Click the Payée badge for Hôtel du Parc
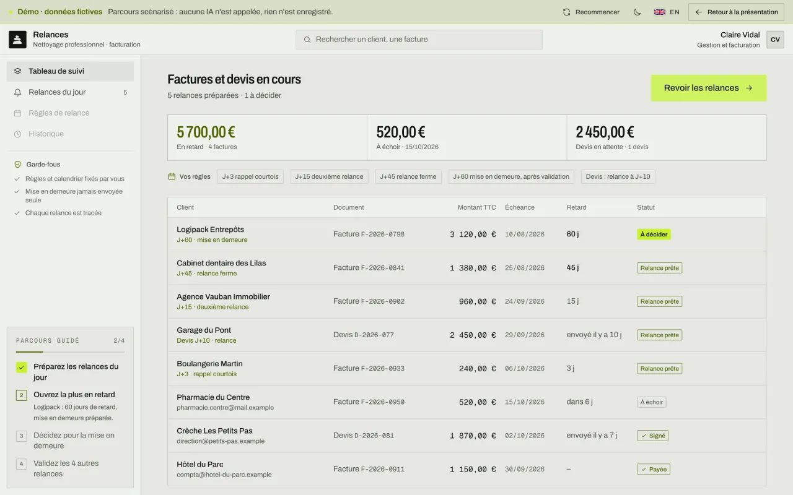The height and width of the screenshot is (495, 793). pos(654,469)
